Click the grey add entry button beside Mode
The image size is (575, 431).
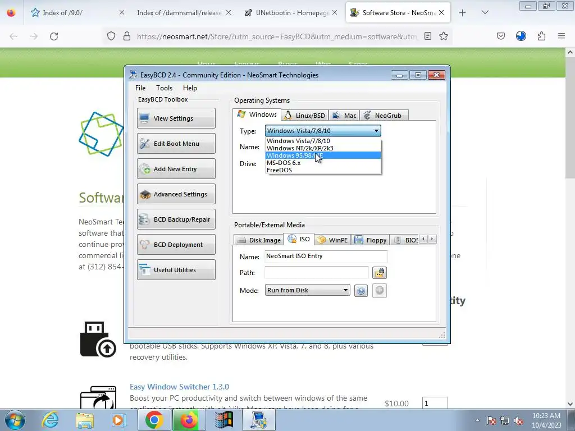[379, 291]
